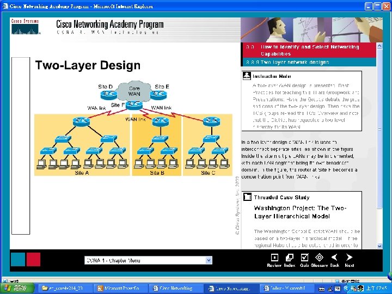Click the Cisco Networking Academy Program title
This screenshot has height=294, width=392.
pyautogui.click(x=110, y=24)
